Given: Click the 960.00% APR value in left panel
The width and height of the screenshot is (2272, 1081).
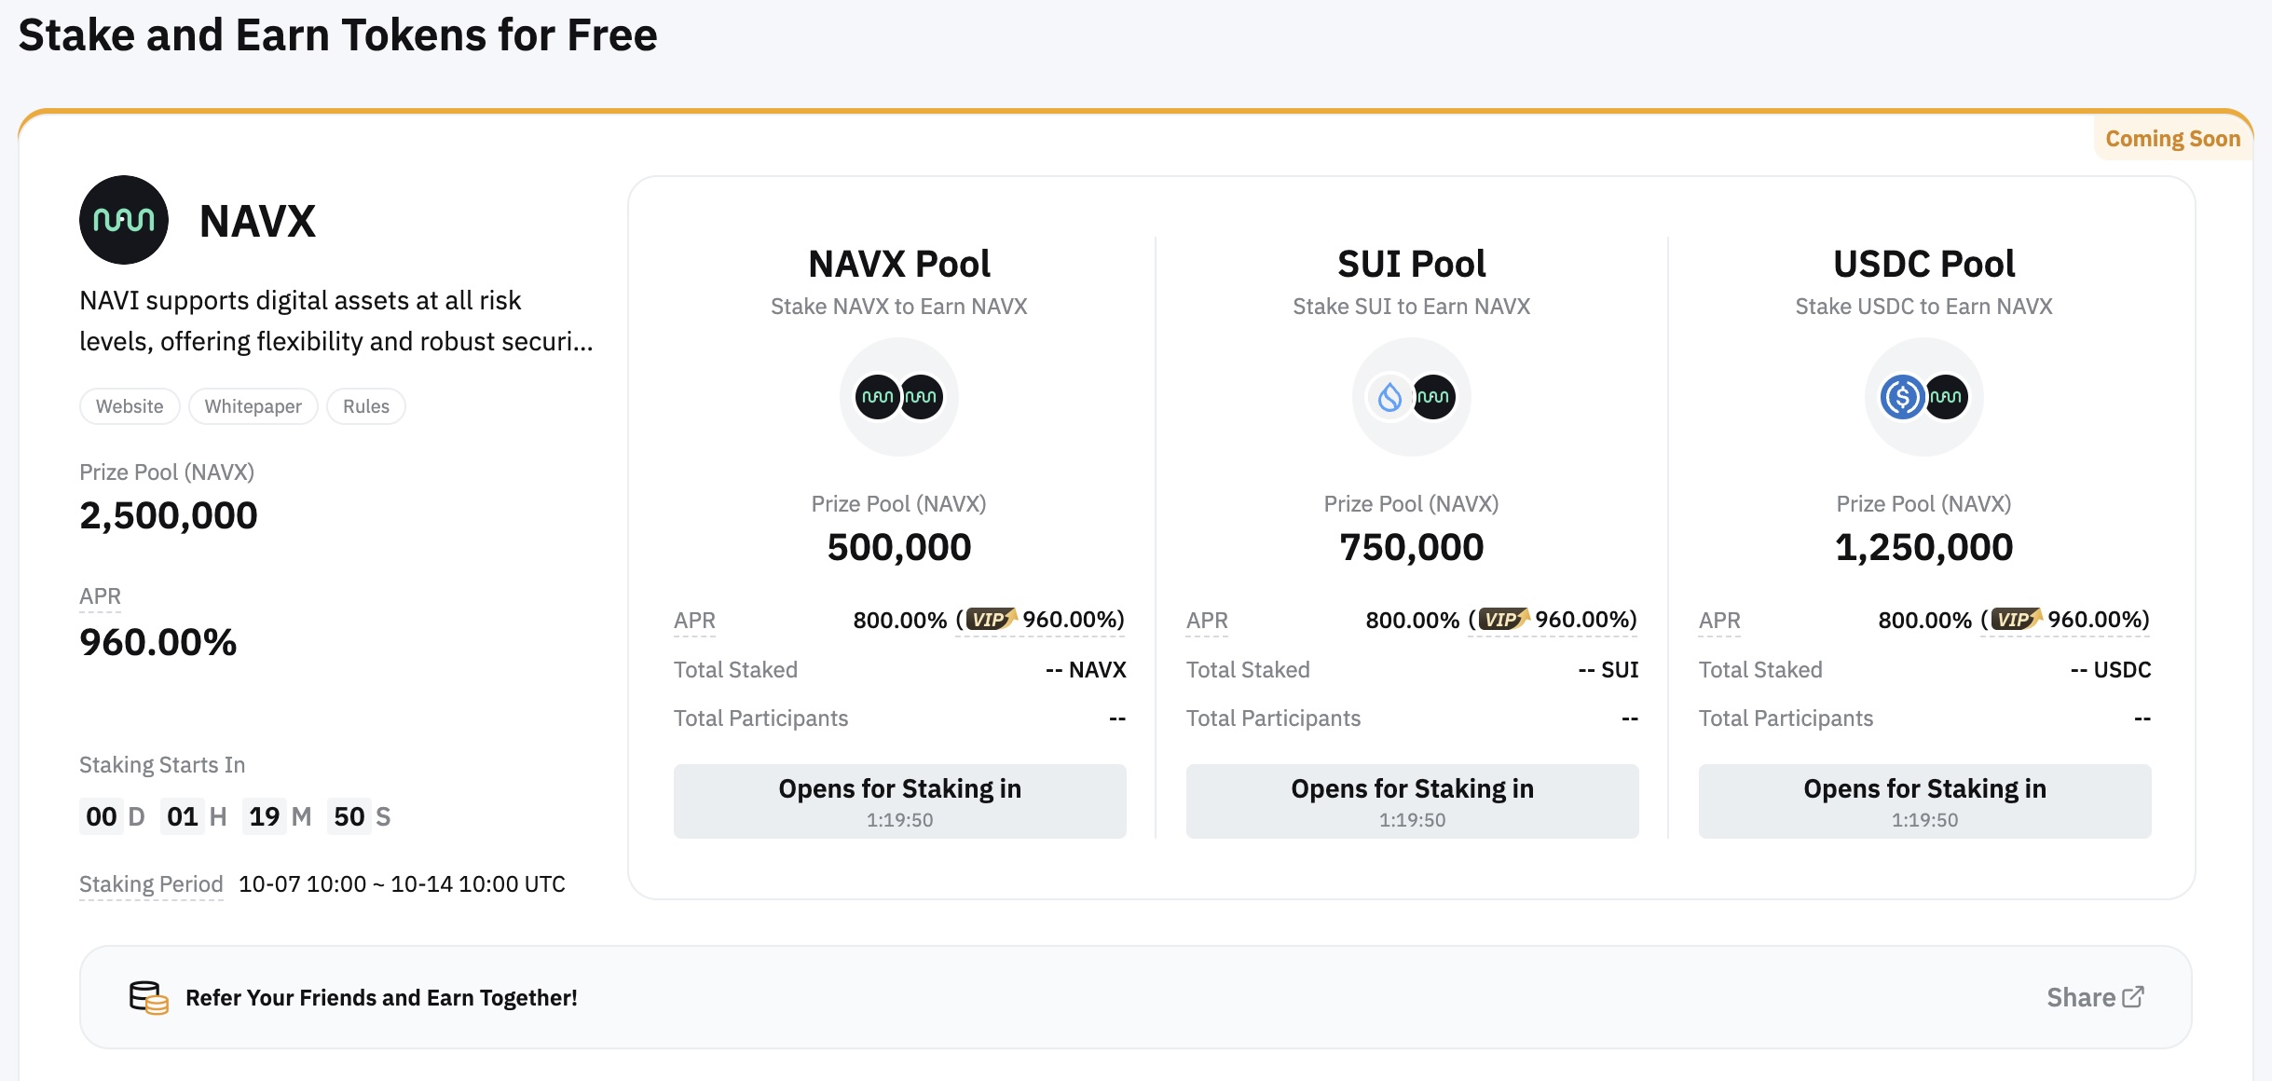Looking at the screenshot, I should [x=158, y=642].
